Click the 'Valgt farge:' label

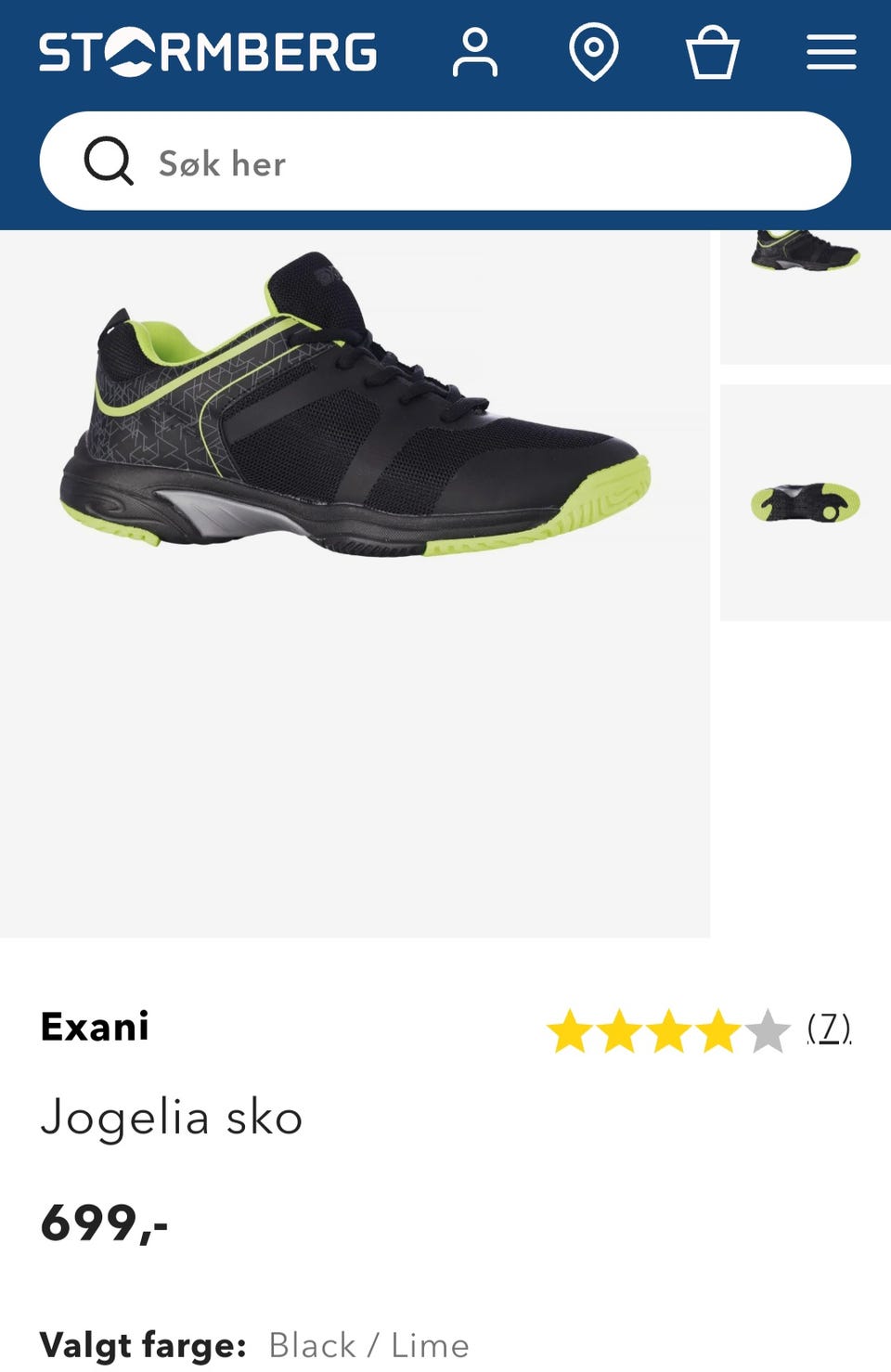coord(143,1345)
